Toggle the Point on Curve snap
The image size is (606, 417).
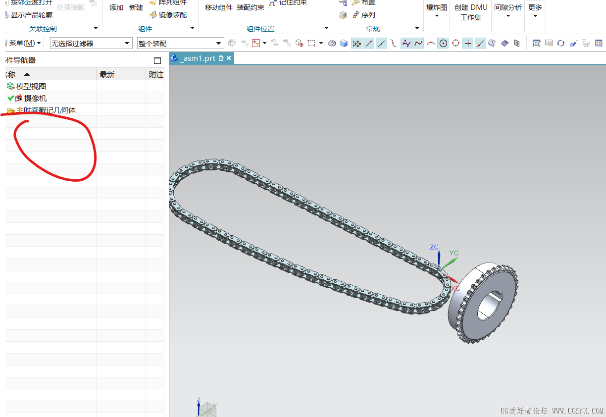480,43
